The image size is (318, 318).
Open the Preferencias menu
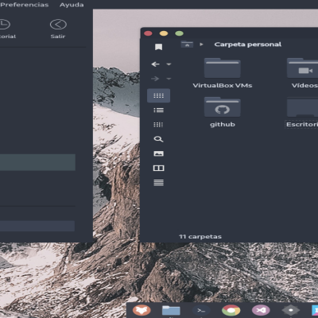tap(25, 5)
